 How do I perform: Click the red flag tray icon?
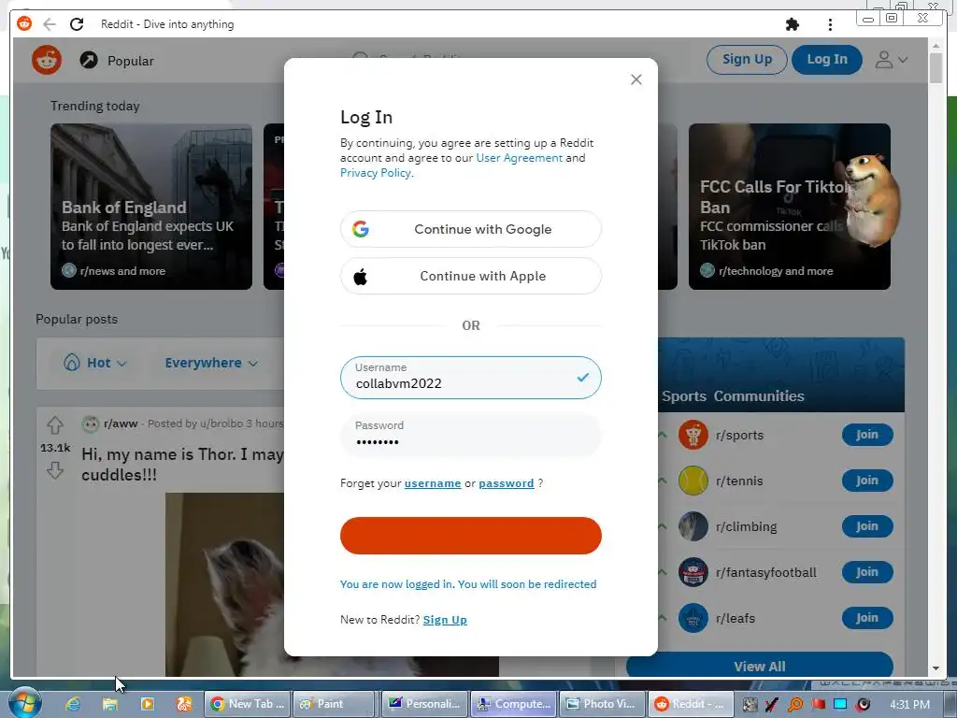818,705
